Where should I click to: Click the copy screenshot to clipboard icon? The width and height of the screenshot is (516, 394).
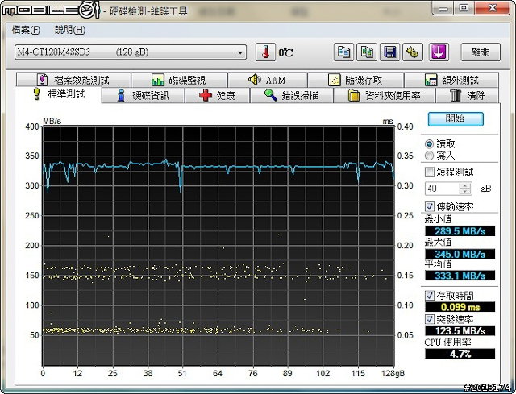367,52
